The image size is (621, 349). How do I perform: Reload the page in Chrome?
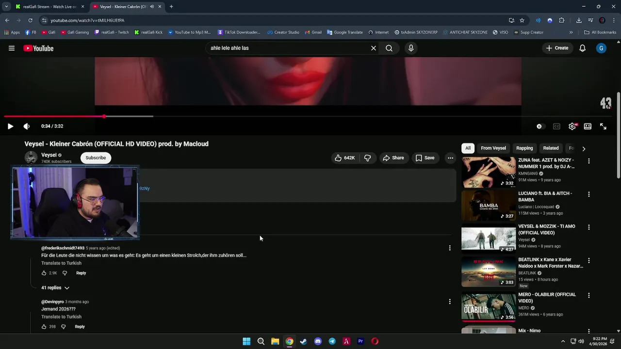[30, 20]
